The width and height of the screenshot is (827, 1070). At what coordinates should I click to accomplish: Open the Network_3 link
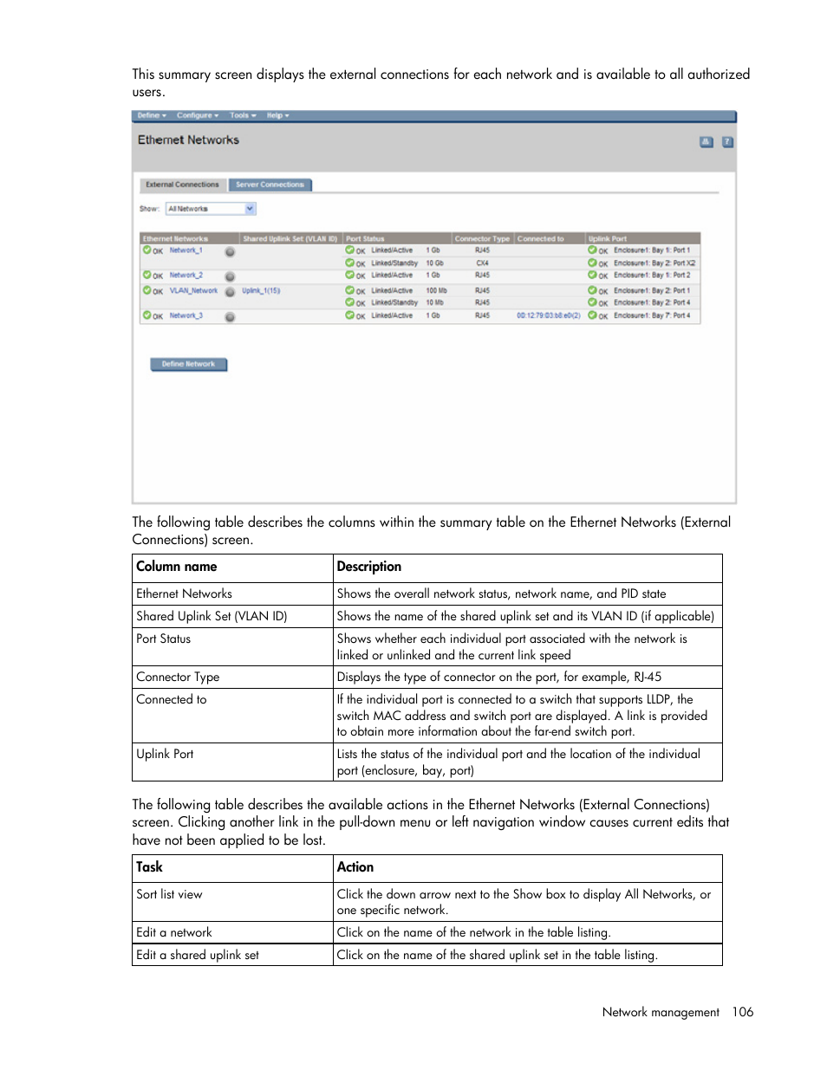pyautogui.click(x=186, y=316)
